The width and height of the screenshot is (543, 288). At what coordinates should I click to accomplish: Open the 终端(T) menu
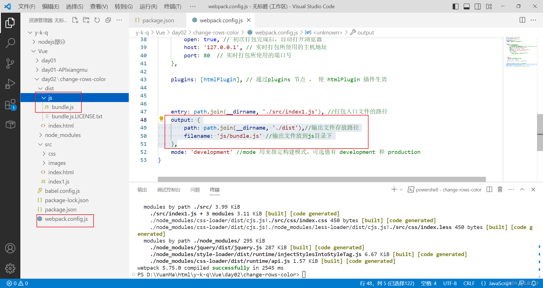(173, 6)
